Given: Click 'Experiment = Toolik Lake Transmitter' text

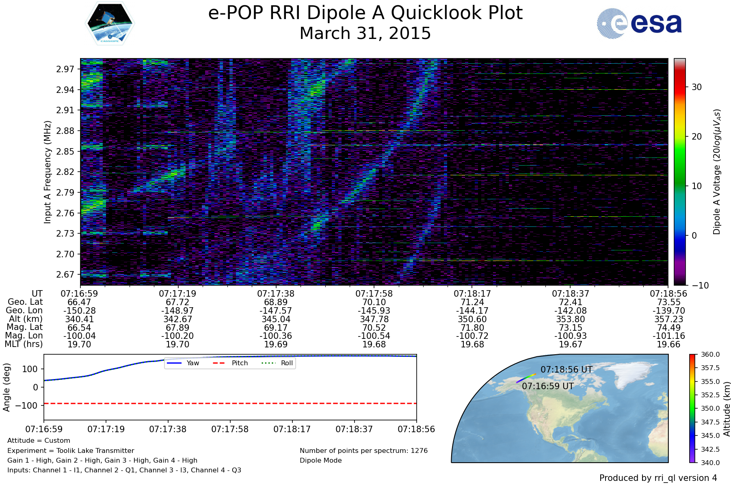Looking at the screenshot, I should click(x=71, y=450).
